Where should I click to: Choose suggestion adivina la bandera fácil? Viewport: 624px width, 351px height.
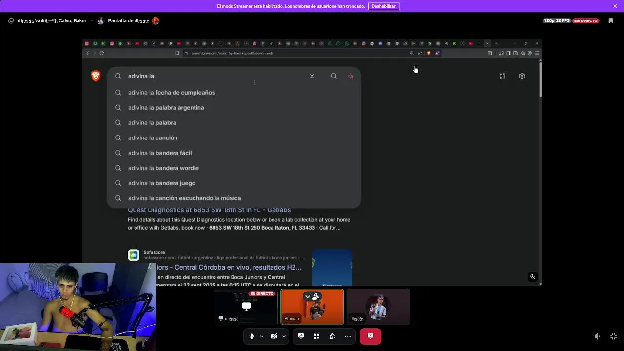pos(234,153)
